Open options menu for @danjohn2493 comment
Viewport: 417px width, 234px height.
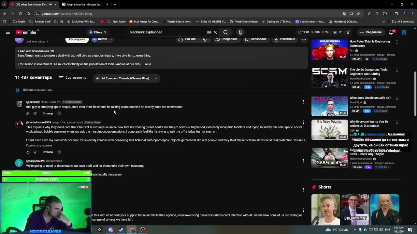pyautogui.click(x=304, y=161)
